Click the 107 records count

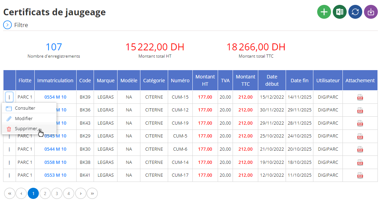click(x=54, y=47)
